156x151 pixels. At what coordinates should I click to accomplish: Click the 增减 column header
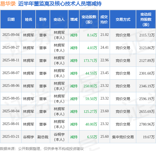point(74,19)
